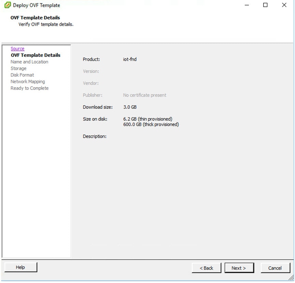Screen dimensions: 295x283
Task: Go back with the Back button
Action: [206, 268]
